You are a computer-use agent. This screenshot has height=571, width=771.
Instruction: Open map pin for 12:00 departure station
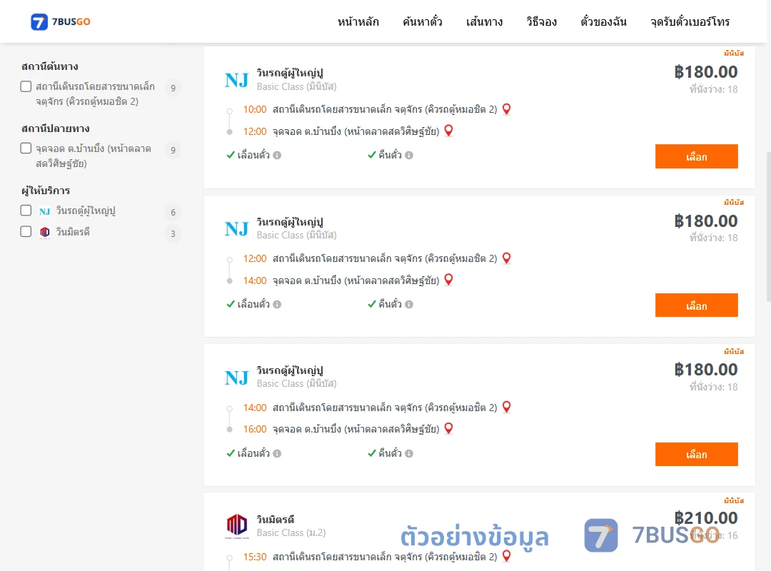tap(506, 258)
